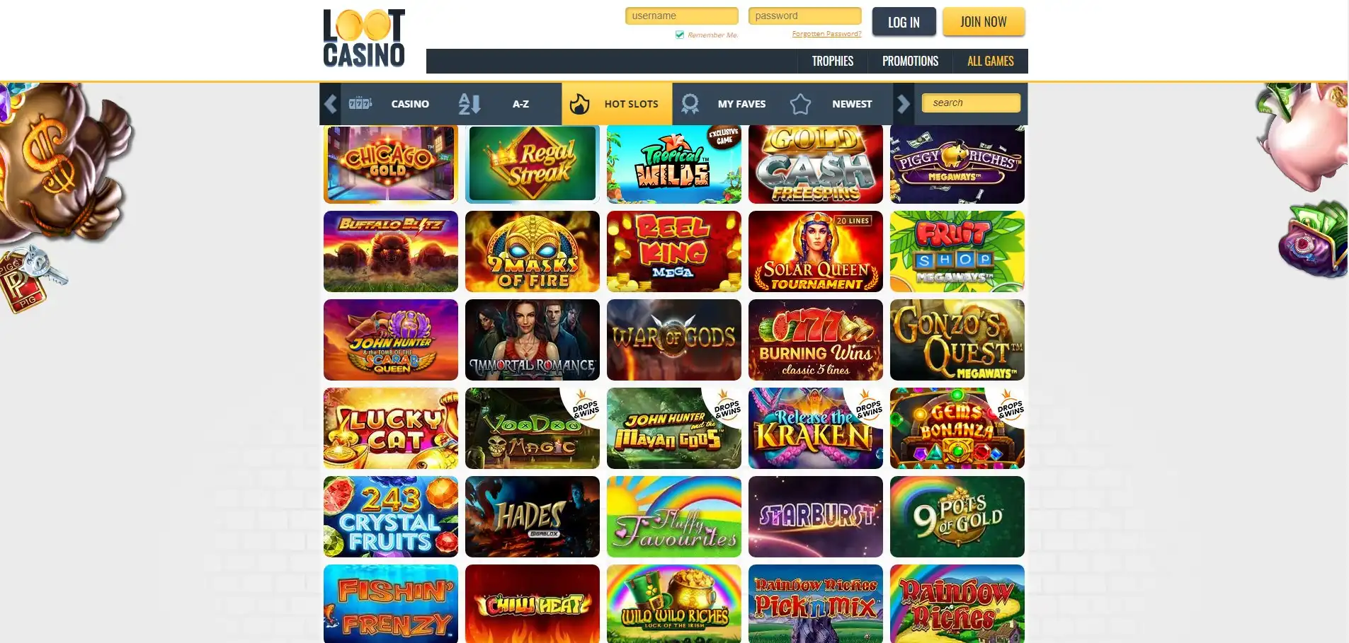Toggle the Remember Me checkbox

(x=680, y=35)
